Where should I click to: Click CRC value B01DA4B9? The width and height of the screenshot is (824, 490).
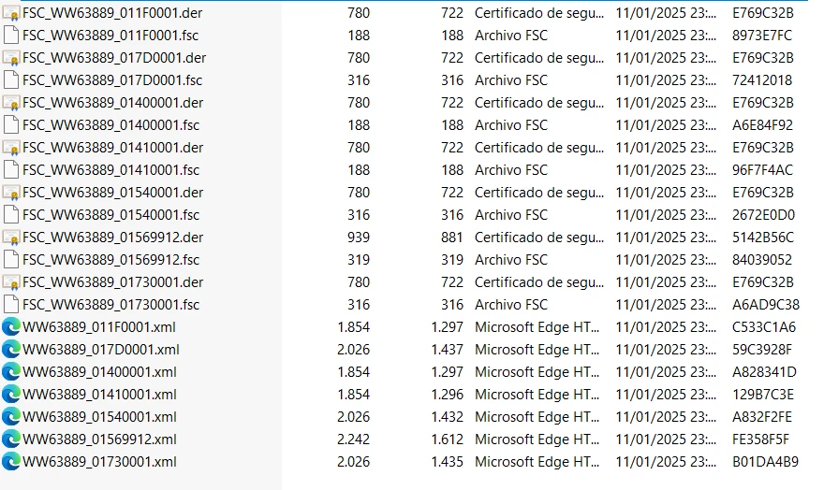pyautogui.click(x=765, y=462)
